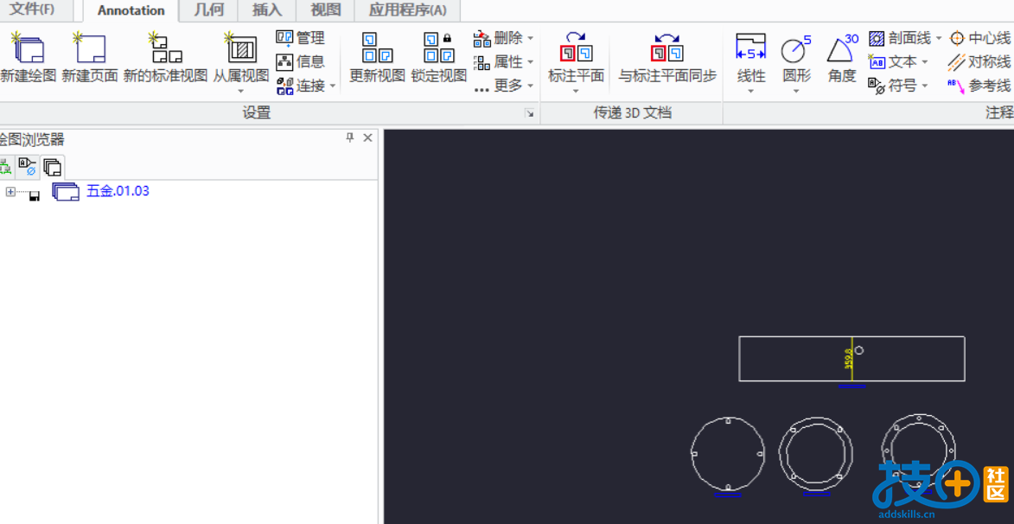Select the 参考线 (Reference line) tool
The width and height of the screenshot is (1014, 524).
click(979, 86)
